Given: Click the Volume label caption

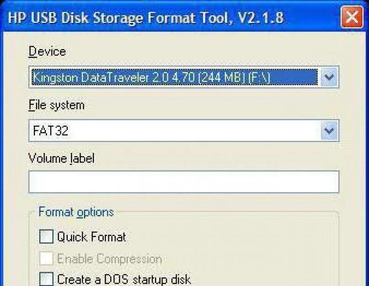Looking at the screenshot, I should coord(61,158).
